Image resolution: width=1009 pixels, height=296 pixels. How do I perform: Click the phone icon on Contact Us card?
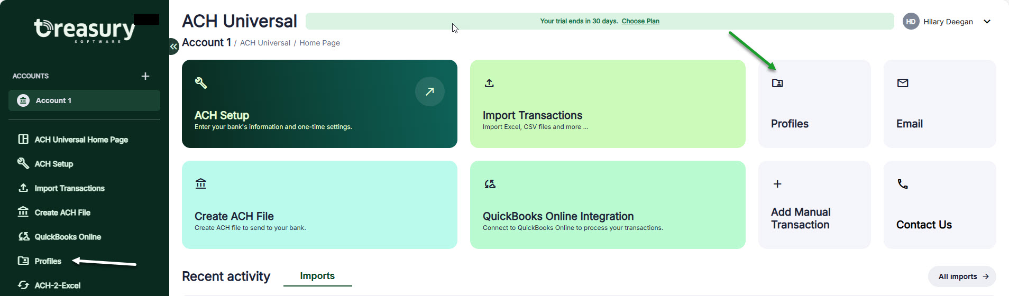tap(903, 184)
